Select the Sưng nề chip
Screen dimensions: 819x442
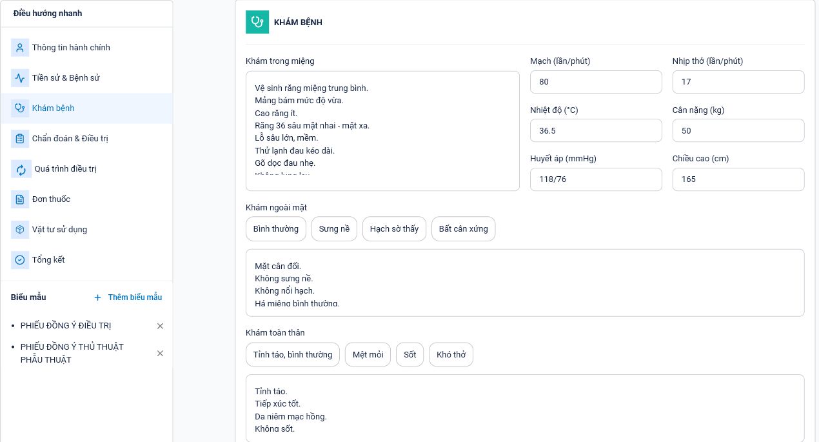coord(334,229)
